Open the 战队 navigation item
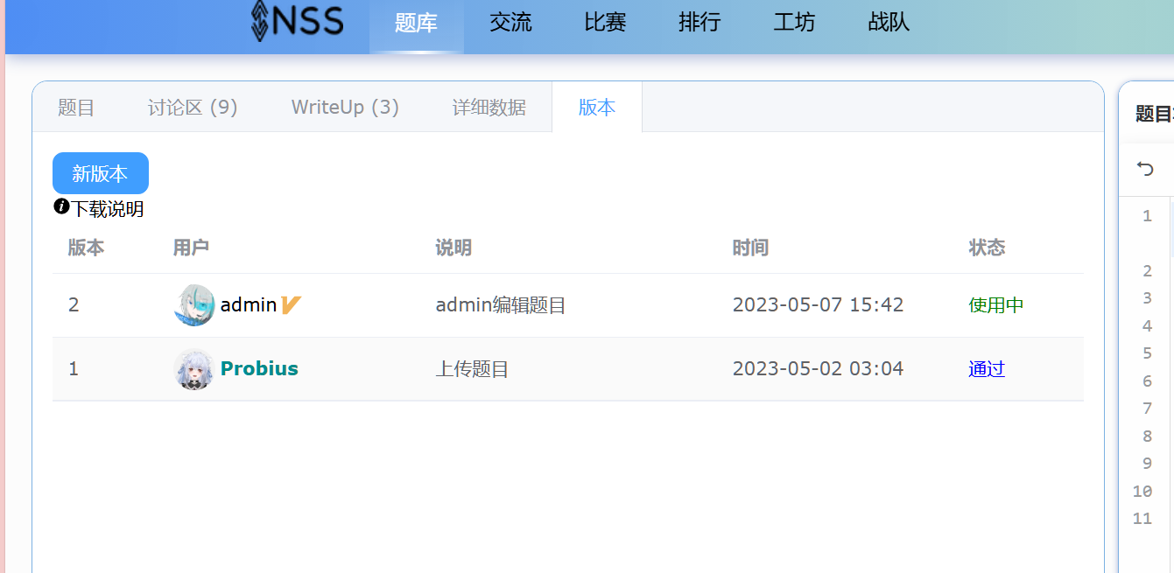 coord(889,23)
